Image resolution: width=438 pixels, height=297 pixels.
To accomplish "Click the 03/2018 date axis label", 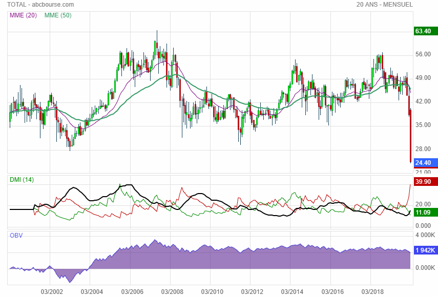I will pos(372,292).
